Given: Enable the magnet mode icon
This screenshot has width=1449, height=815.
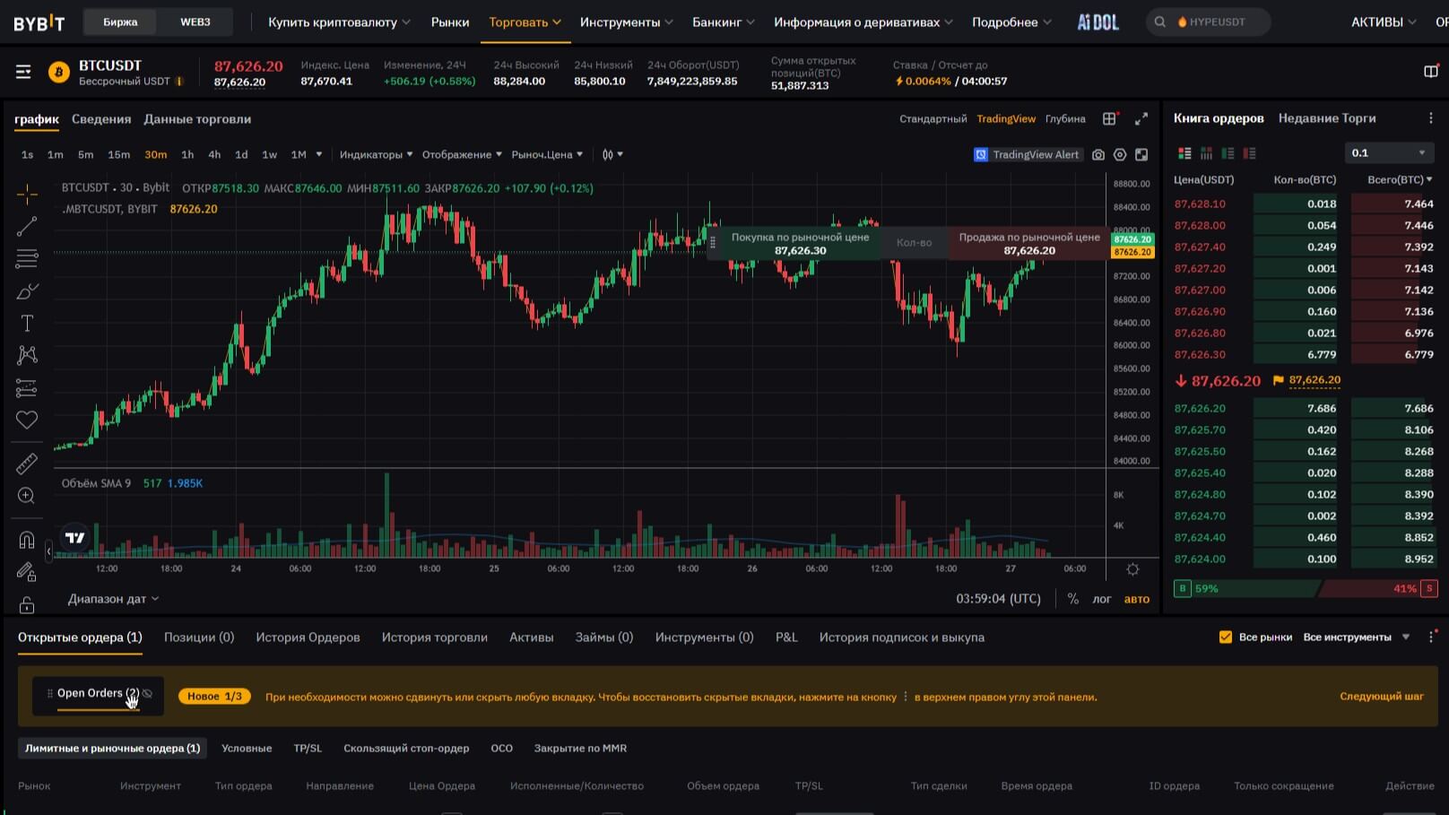Looking at the screenshot, I should point(27,540).
